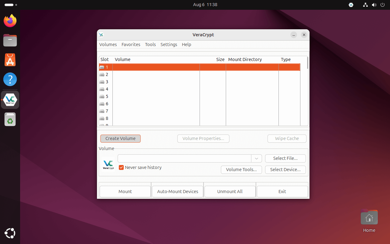Open Firefox from the dock
Viewport: 390px width, 244px height.
10,21
